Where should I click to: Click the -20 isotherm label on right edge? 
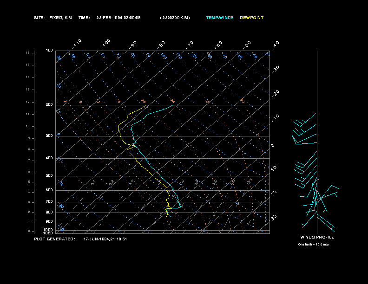[275, 94]
